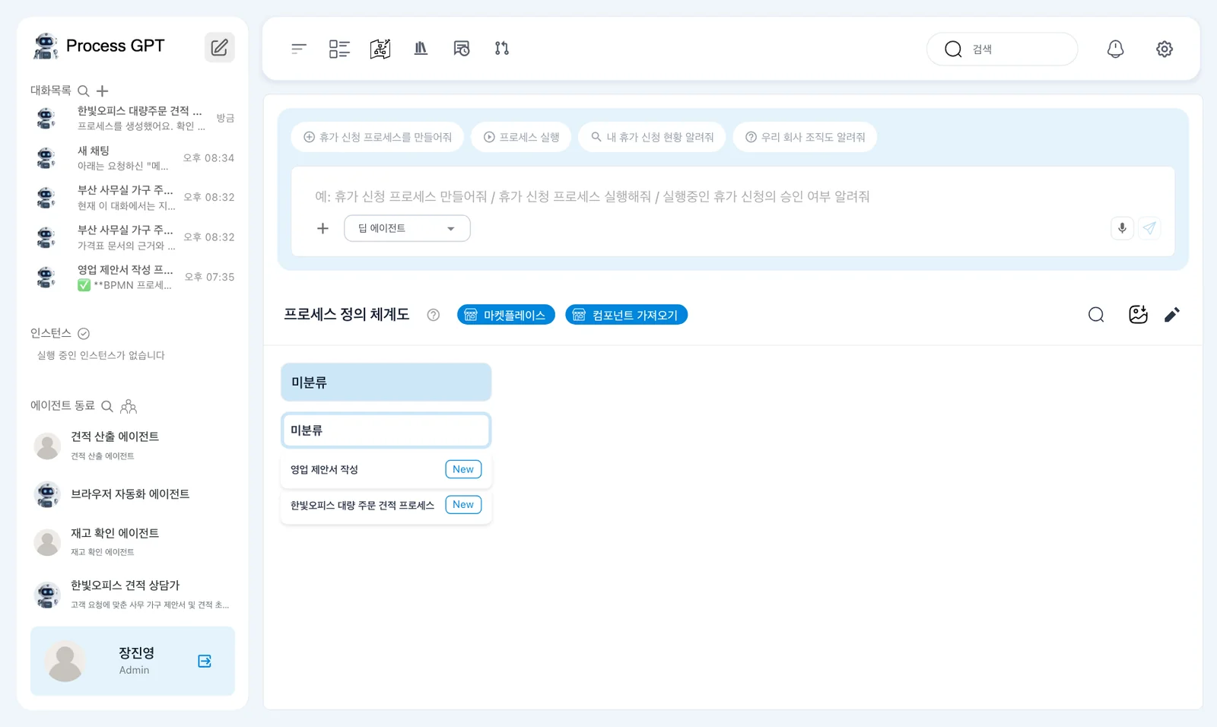The image size is (1217, 727).
Task: Open the 한빛오피스 대량주문 견적 conversation
Action: click(133, 118)
